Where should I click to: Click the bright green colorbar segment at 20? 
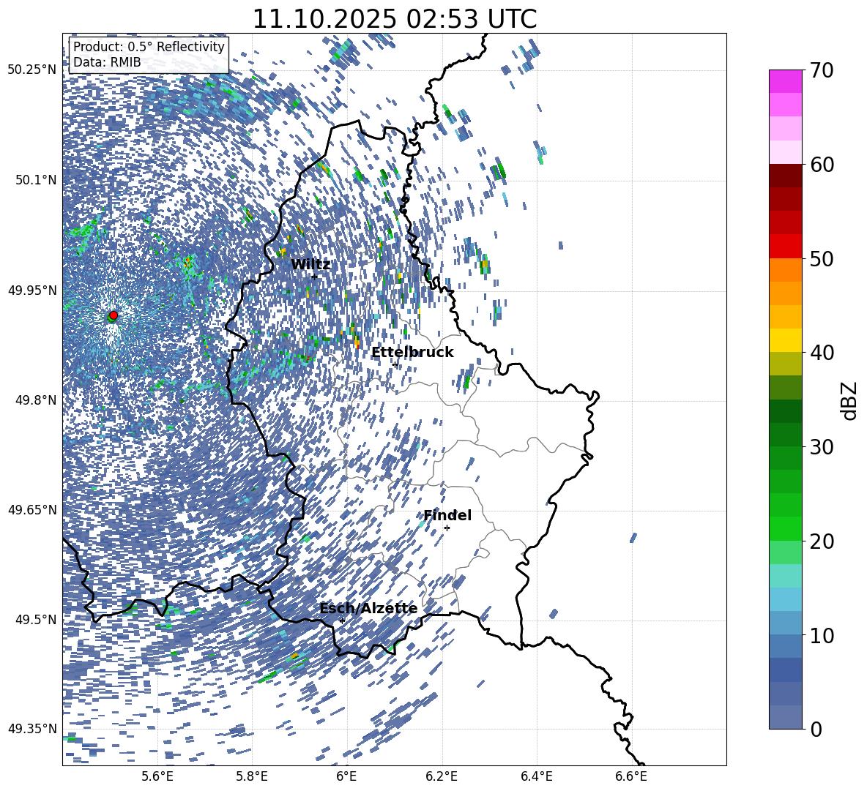(785, 528)
